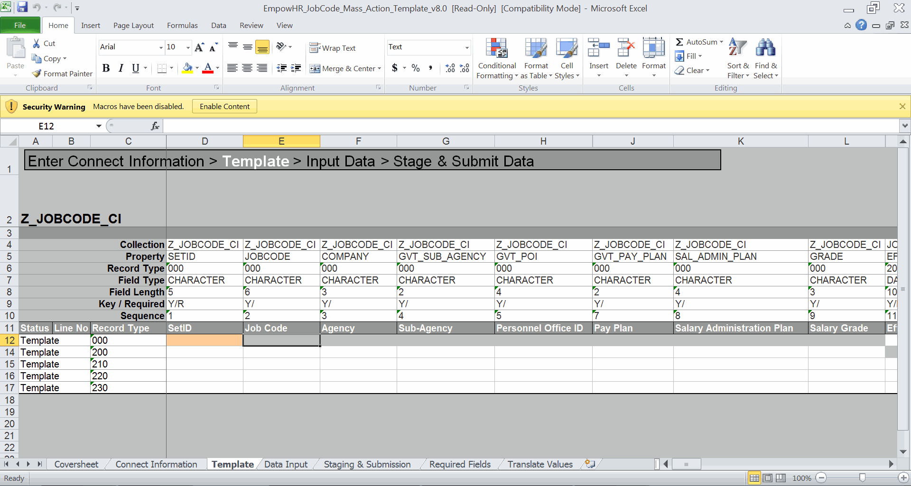Expand the Text number format dropdown

(x=467, y=47)
